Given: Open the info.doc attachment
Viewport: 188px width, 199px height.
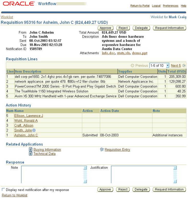Looking at the screenshot, I should [x=109, y=53].
